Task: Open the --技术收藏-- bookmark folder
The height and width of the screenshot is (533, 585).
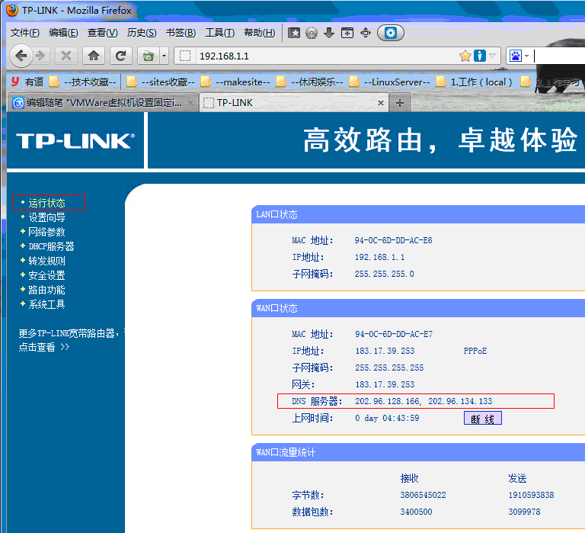Action: (x=83, y=82)
